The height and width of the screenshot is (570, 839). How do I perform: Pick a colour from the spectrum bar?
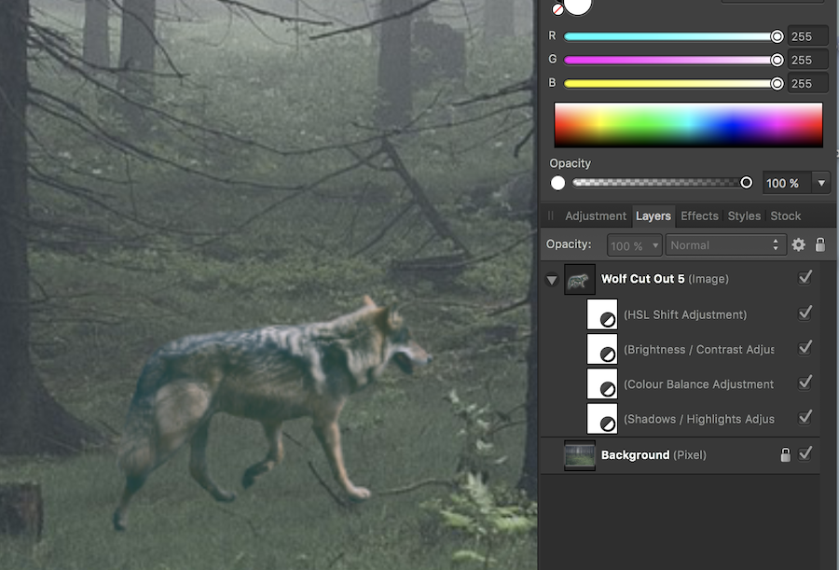(688, 125)
